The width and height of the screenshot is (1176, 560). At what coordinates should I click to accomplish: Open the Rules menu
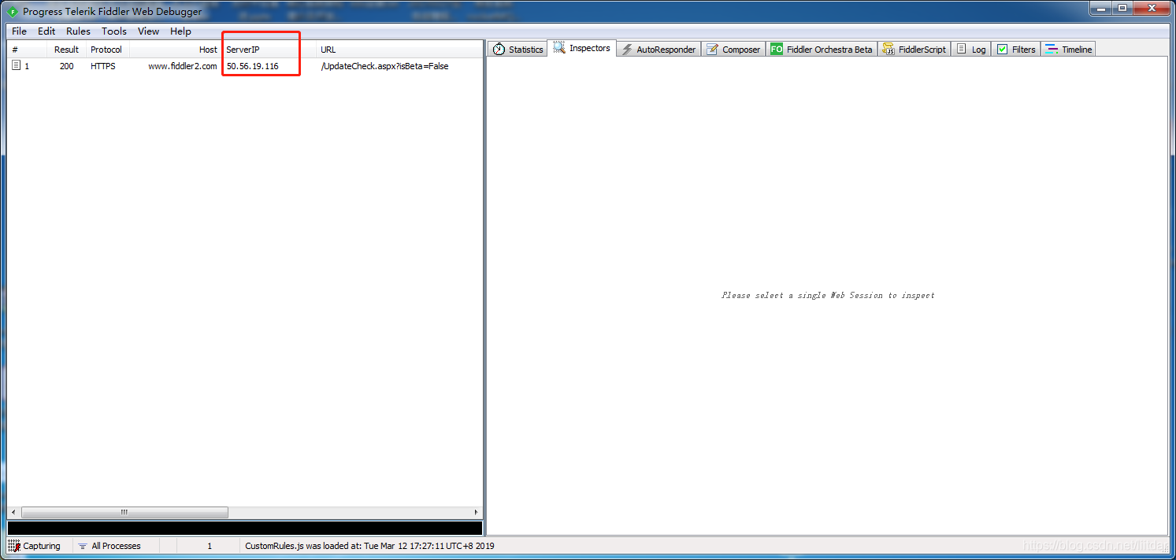point(78,31)
